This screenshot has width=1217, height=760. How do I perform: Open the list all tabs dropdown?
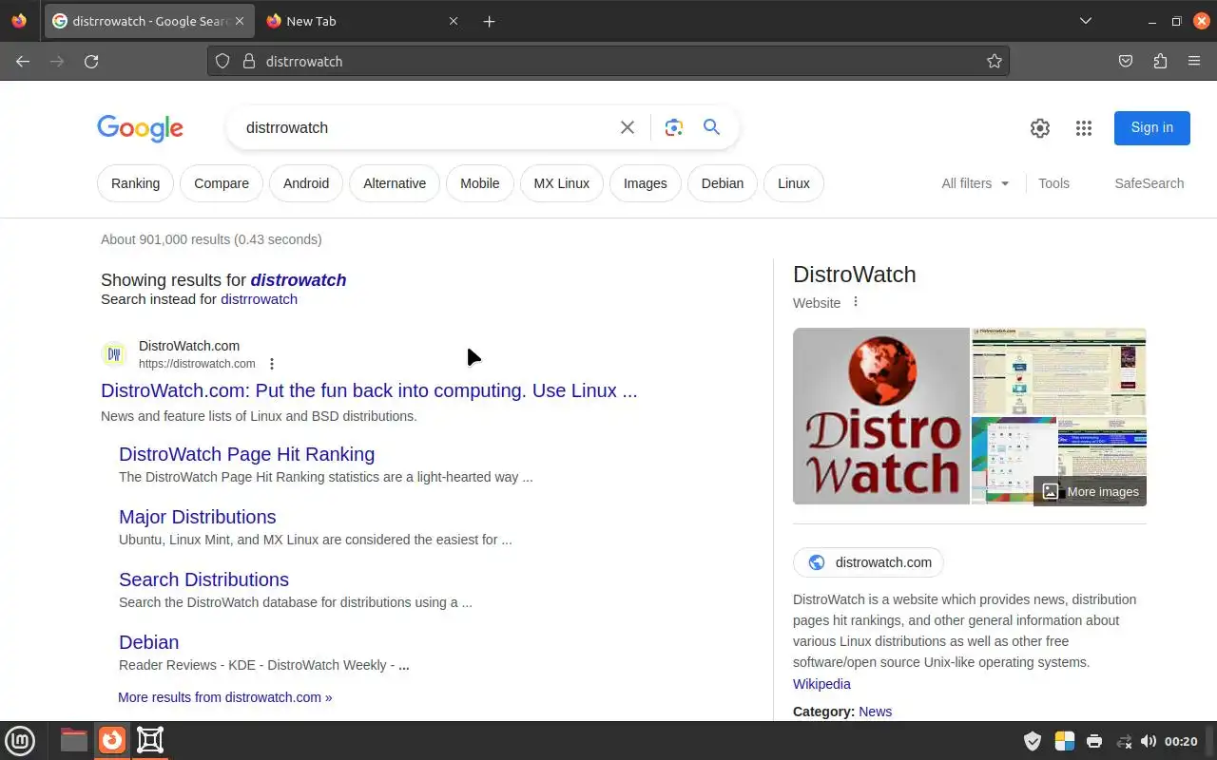pos(1086,21)
